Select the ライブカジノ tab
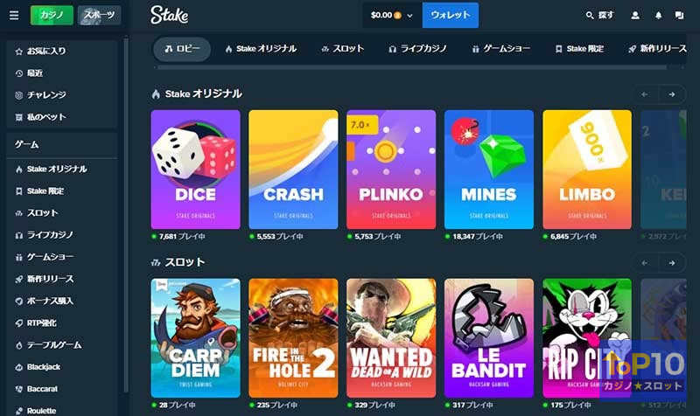Image resolution: width=700 pixels, height=416 pixels. click(417, 49)
